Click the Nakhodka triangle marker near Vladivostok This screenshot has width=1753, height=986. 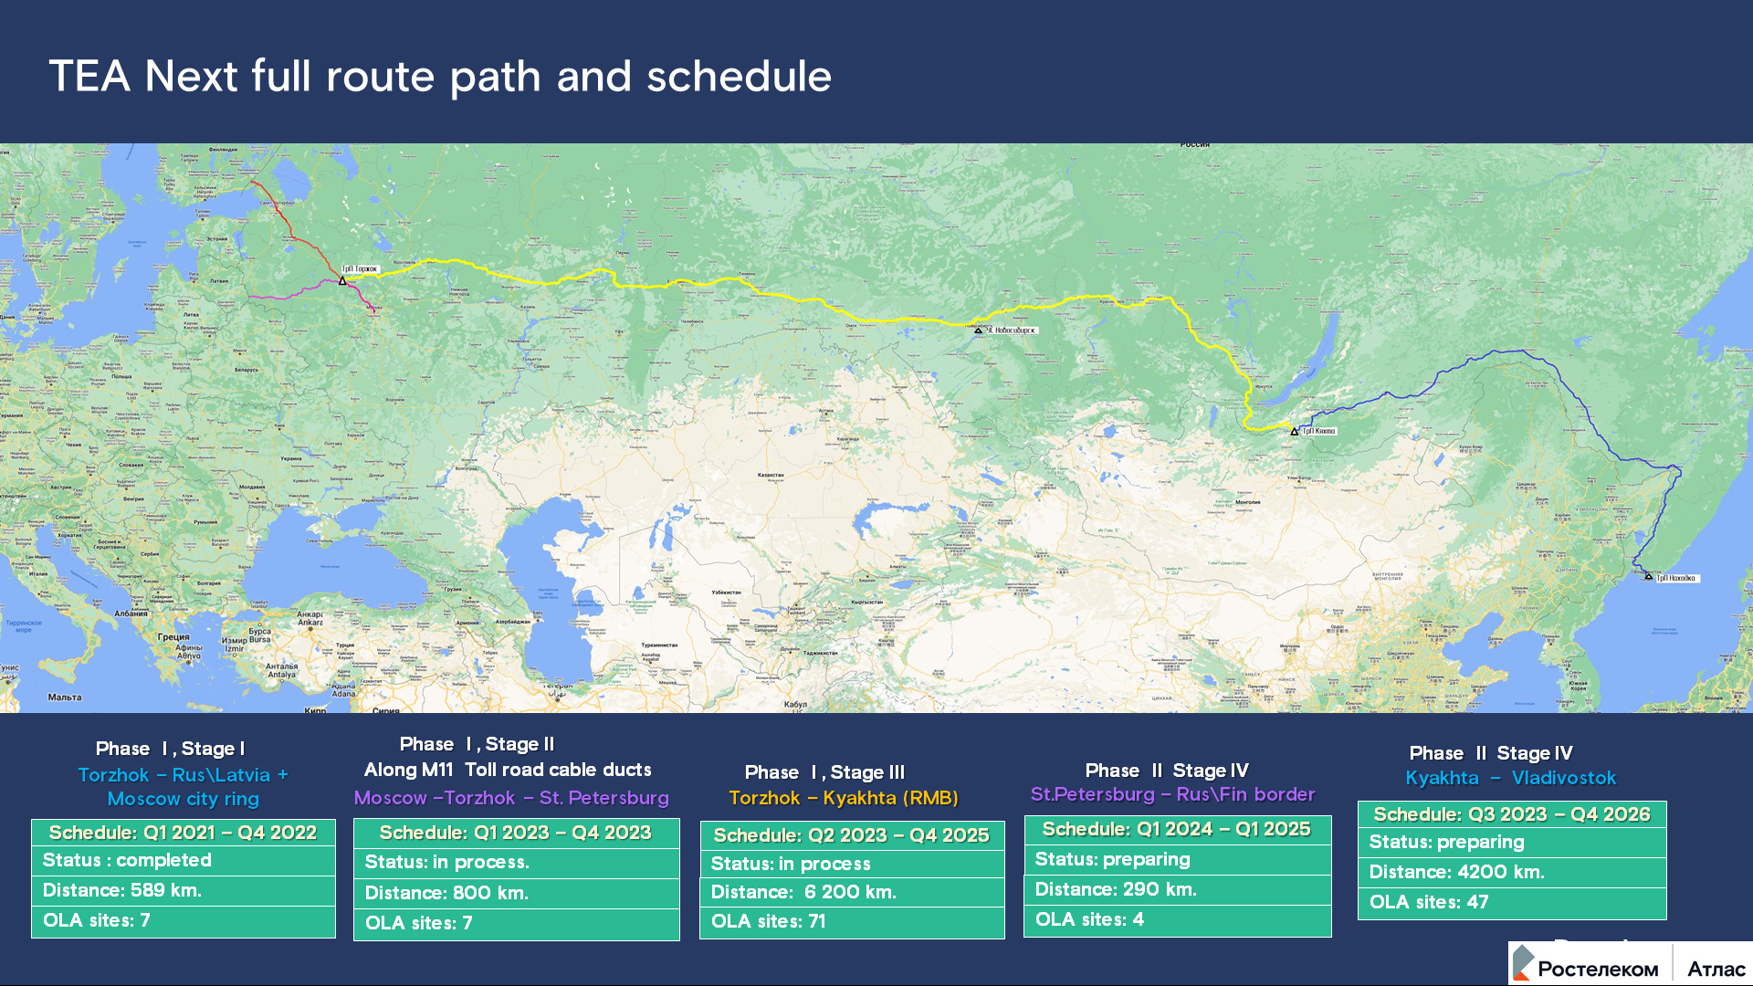pos(1648,577)
